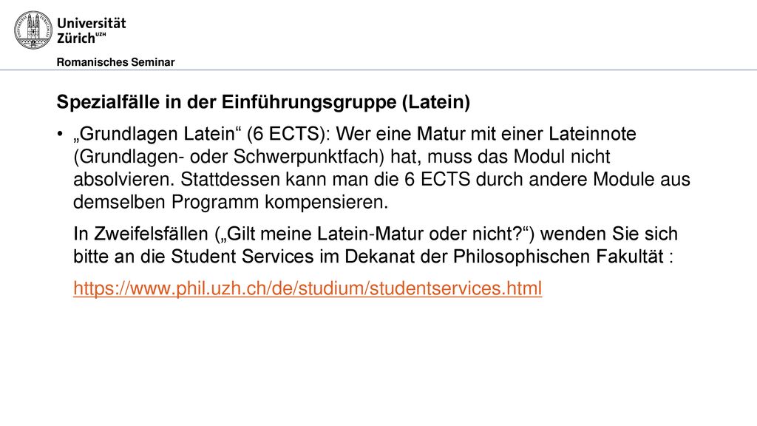Click the University of Zurich seal logo
The height and width of the screenshot is (426, 757).
pyautogui.click(x=33, y=30)
